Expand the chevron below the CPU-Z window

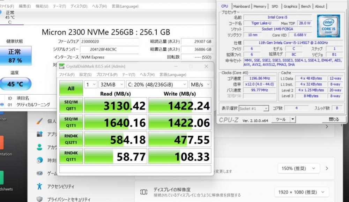[327, 127]
